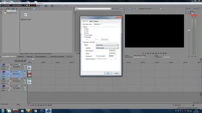
Task: Toggle timeline Loop playback
Action: [x=31, y=105]
